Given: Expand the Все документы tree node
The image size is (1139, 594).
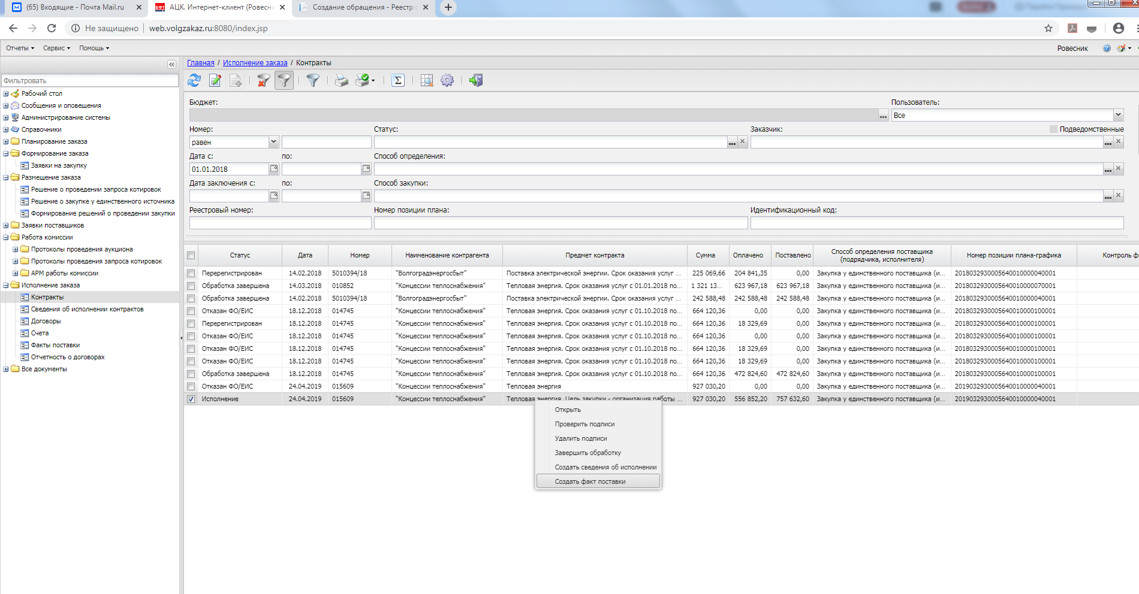Looking at the screenshot, I should click(6, 369).
